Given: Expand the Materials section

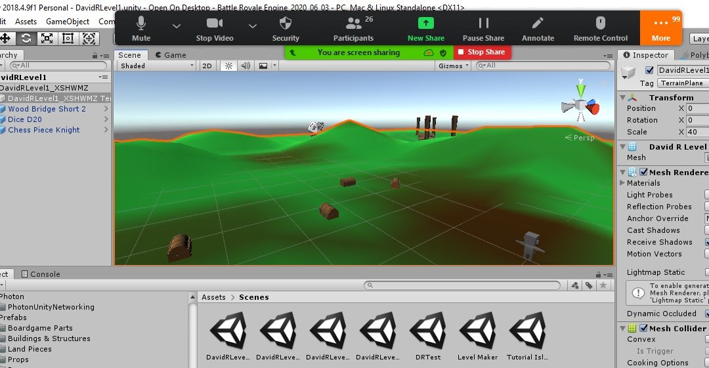Looking at the screenshot, I should pyautogui.click(x=622, y=183).
